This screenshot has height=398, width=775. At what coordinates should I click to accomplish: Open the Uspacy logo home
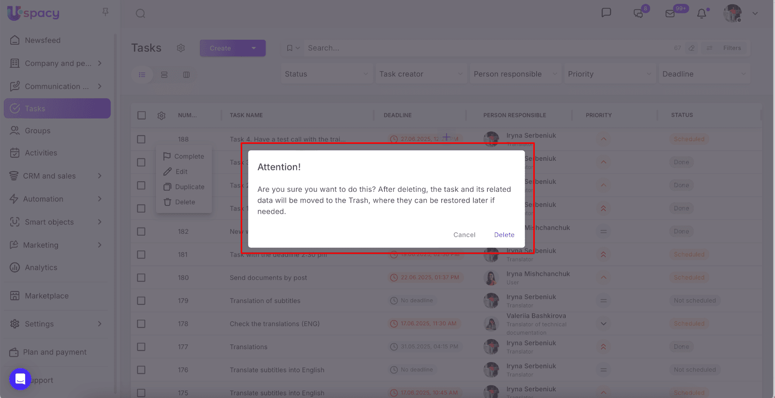pos(33,13)
